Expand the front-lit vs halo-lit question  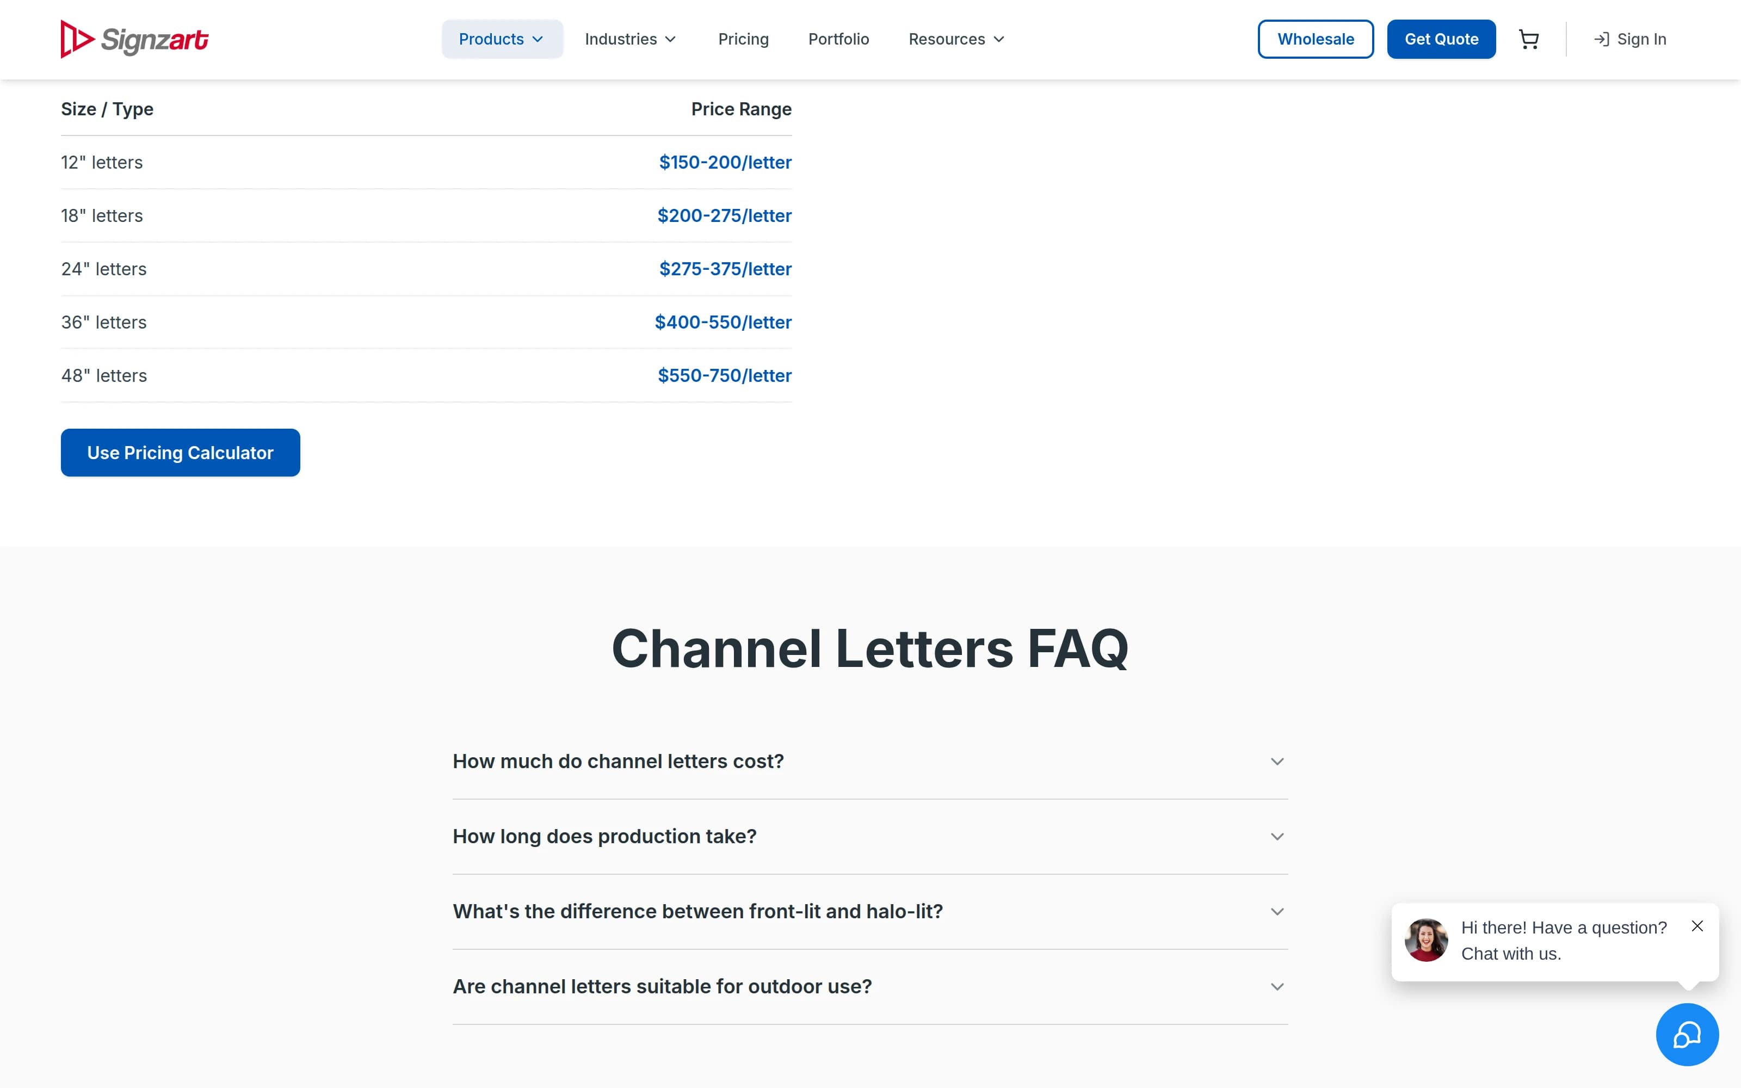coord(870,911)
